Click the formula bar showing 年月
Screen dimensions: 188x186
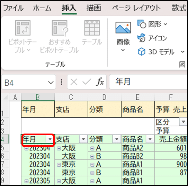click(x=149, y=82)
